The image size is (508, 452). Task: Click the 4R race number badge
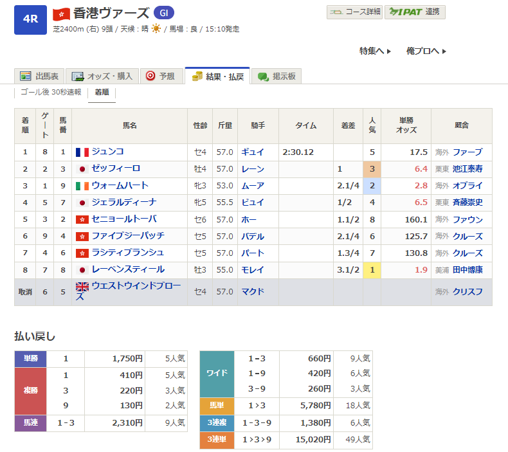[x=30, y=19]
